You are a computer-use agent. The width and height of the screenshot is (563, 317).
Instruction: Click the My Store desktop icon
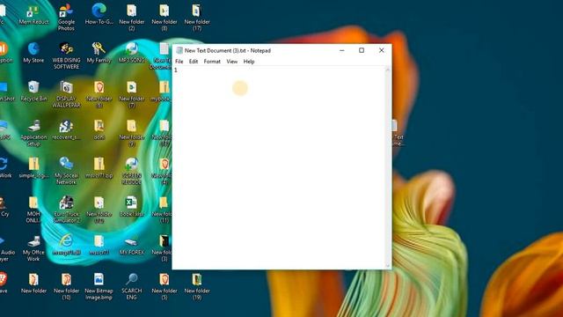coord(33,53)
